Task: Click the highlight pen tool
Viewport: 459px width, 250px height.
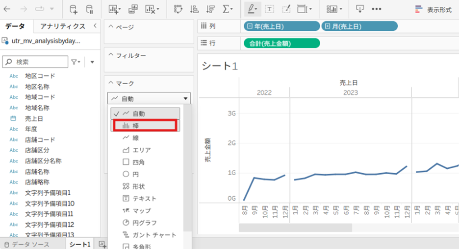Action: (x=252, y=9)
